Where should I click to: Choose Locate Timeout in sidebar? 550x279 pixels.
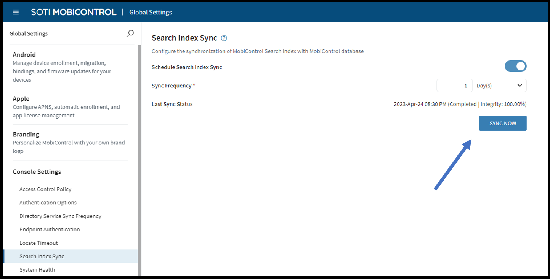click(38, 243)
